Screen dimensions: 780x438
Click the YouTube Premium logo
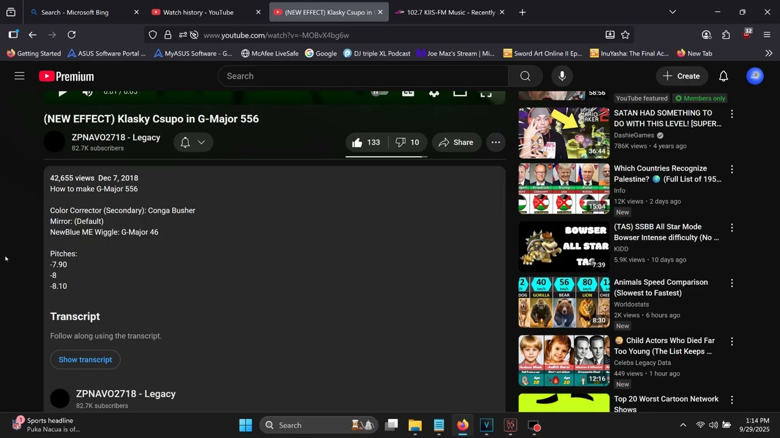[x=66, y=76]
